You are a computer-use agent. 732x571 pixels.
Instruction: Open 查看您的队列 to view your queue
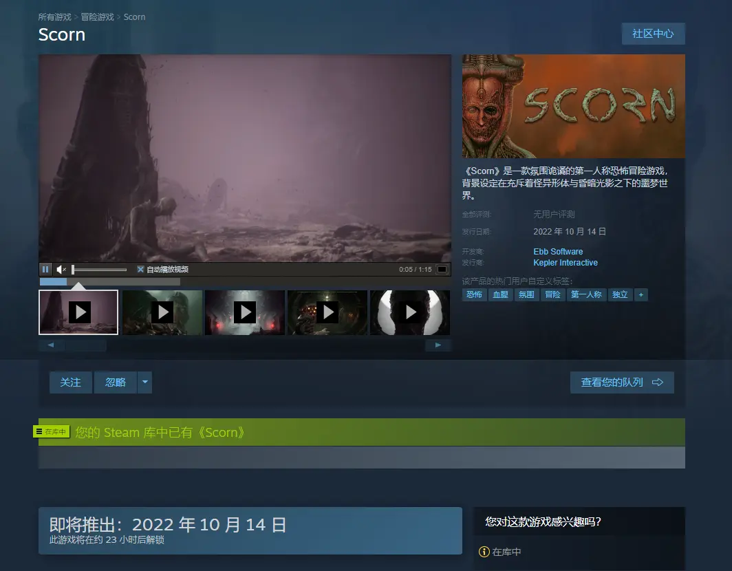[x=622, y=383]
